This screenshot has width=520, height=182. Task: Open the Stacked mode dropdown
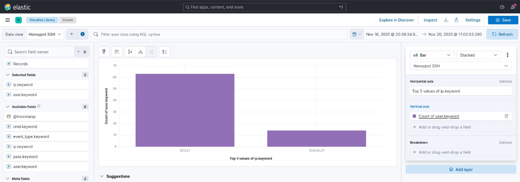[479, 55]
